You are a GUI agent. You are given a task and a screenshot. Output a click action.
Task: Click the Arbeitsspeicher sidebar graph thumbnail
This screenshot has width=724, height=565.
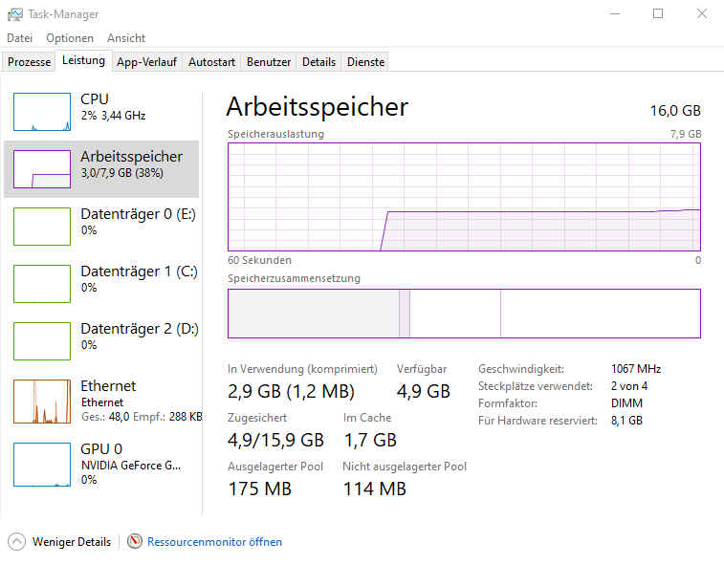tap(42, 169)
